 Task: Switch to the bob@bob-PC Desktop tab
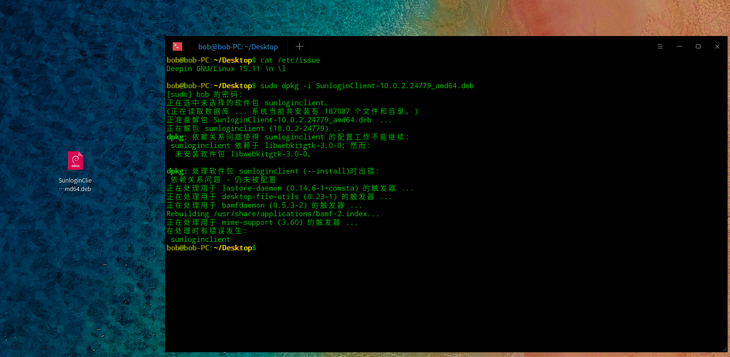(x=238, y=46)
